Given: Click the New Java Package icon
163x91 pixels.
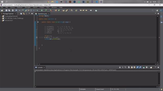Looking at the screenshot, I should coord(56,10).
